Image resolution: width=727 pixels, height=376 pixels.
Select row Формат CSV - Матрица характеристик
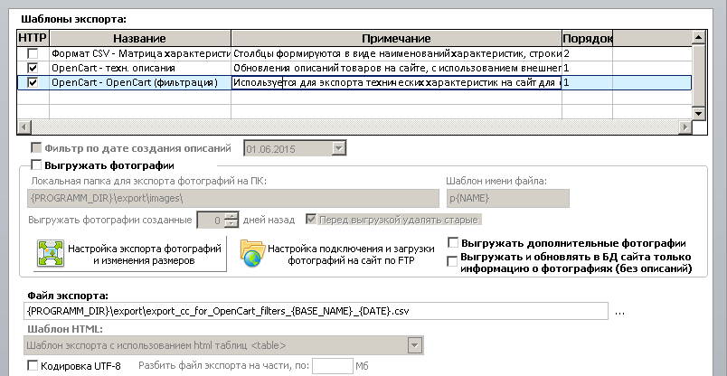tap(140, 54)
